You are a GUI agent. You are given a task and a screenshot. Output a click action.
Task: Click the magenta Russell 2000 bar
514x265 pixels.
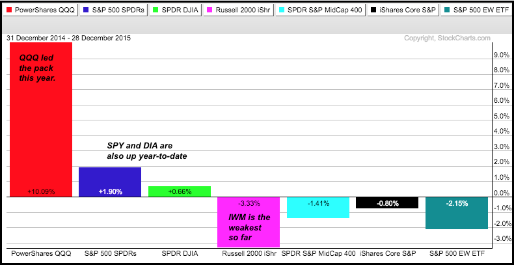(249, 222)
